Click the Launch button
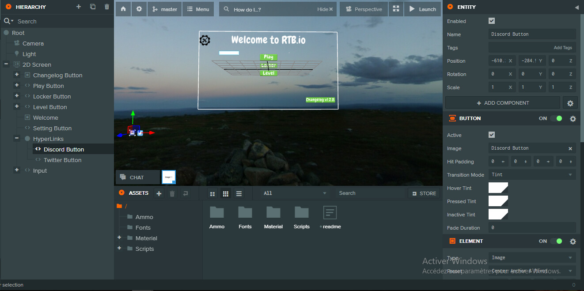This screenshot has height=291, width=584. coord(423,9)
